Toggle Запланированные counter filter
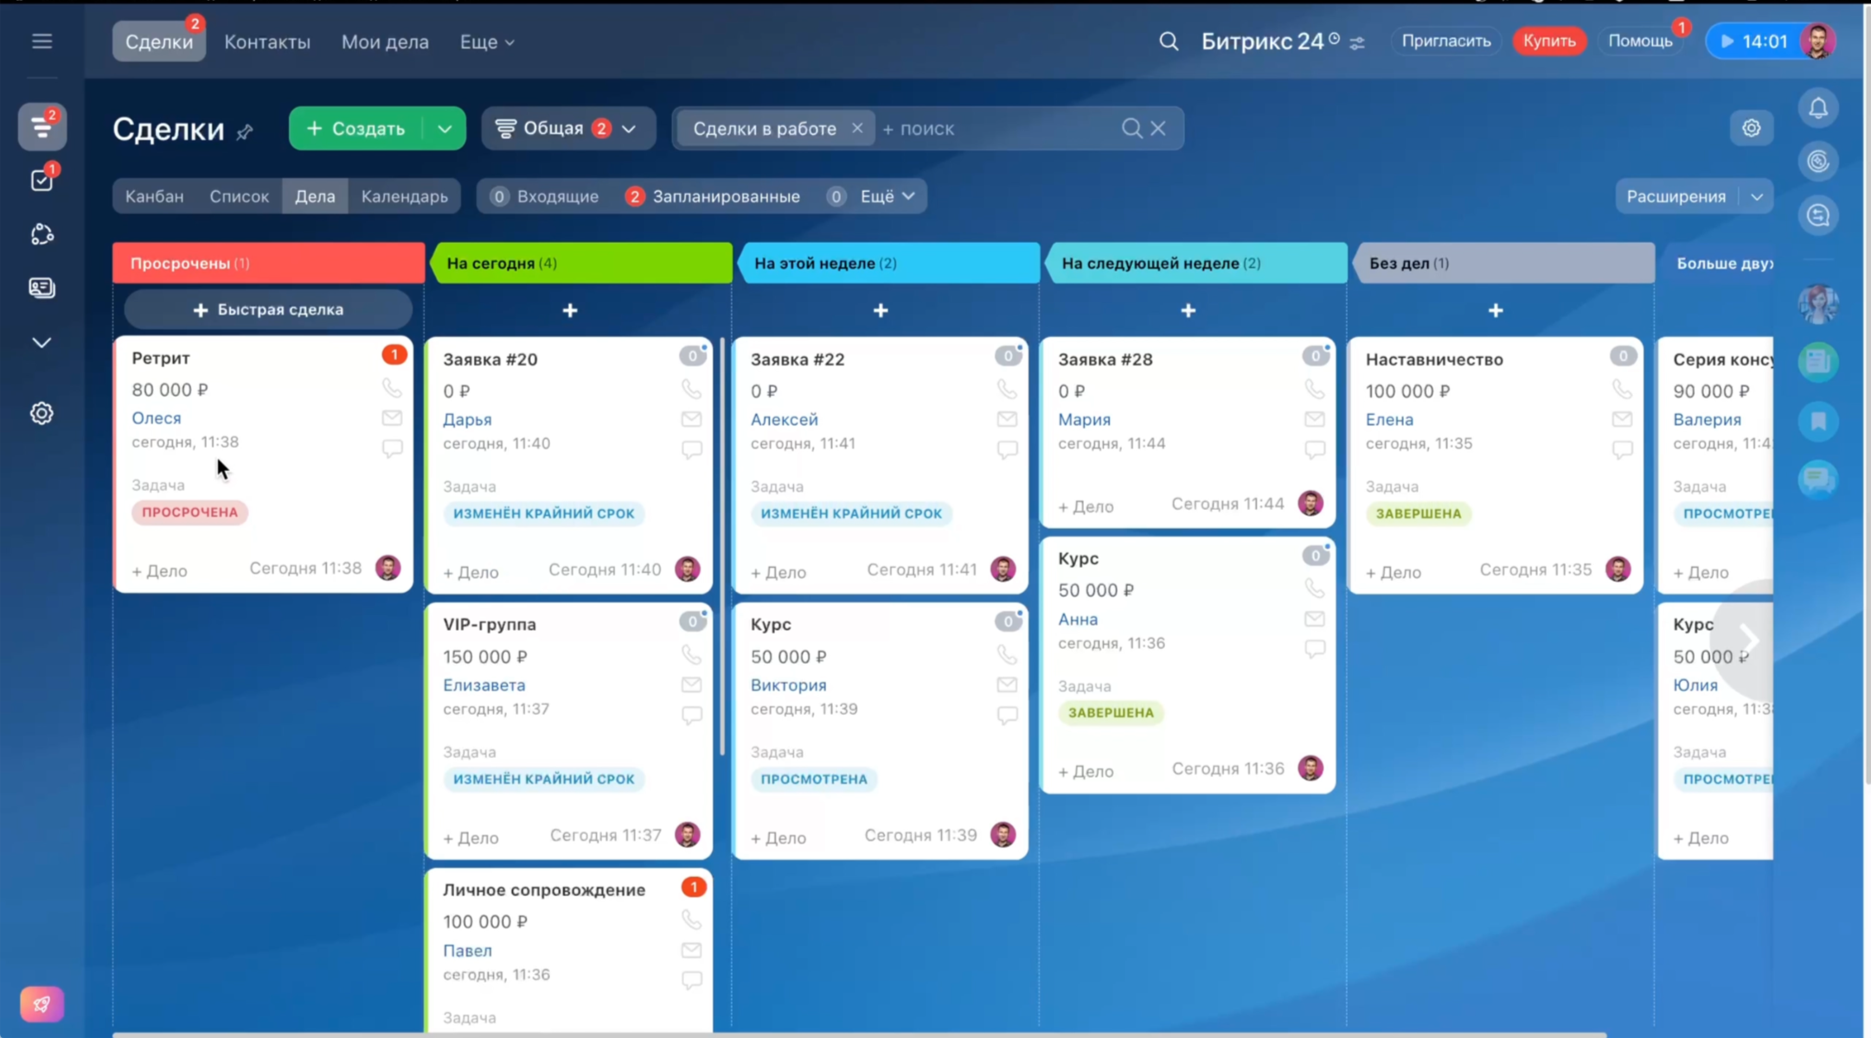This screenshot has height=1038, width=1871. (713, 196)
